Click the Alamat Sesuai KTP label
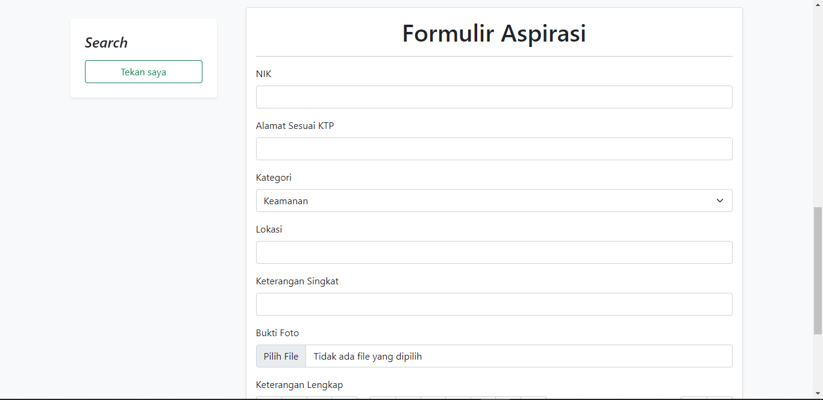The width and height of the screenshot is (823, 400). click(295, 126)
